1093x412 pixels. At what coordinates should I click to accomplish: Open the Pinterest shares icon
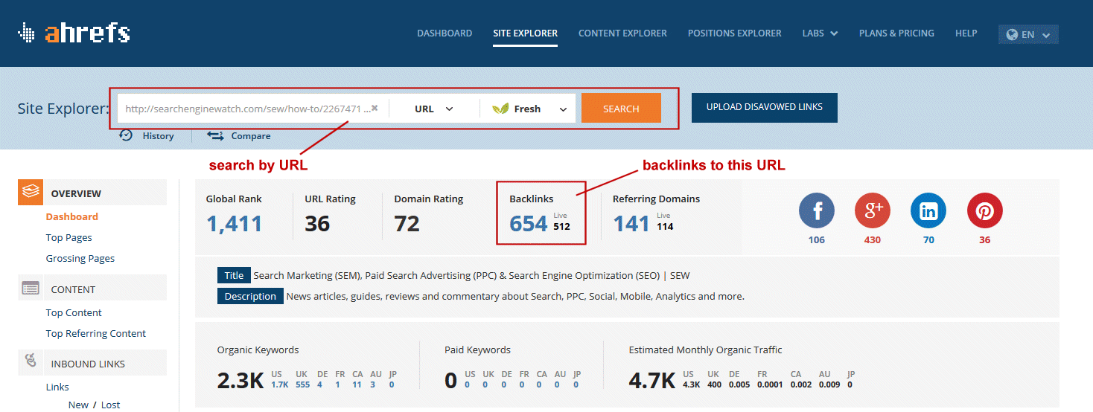pyautogui.click(x=985, y=210)
